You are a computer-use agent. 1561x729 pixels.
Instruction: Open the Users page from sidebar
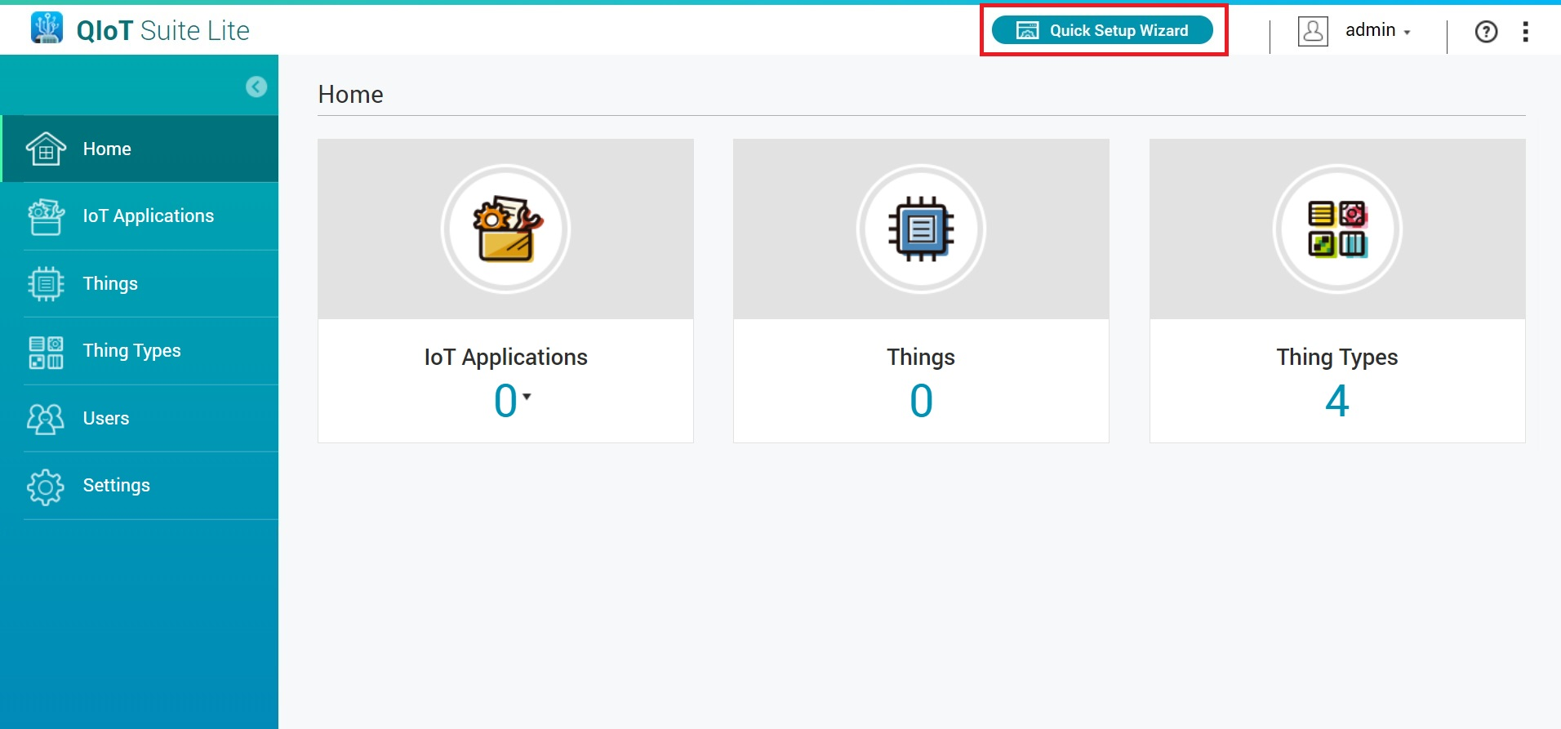coord(105,419)
